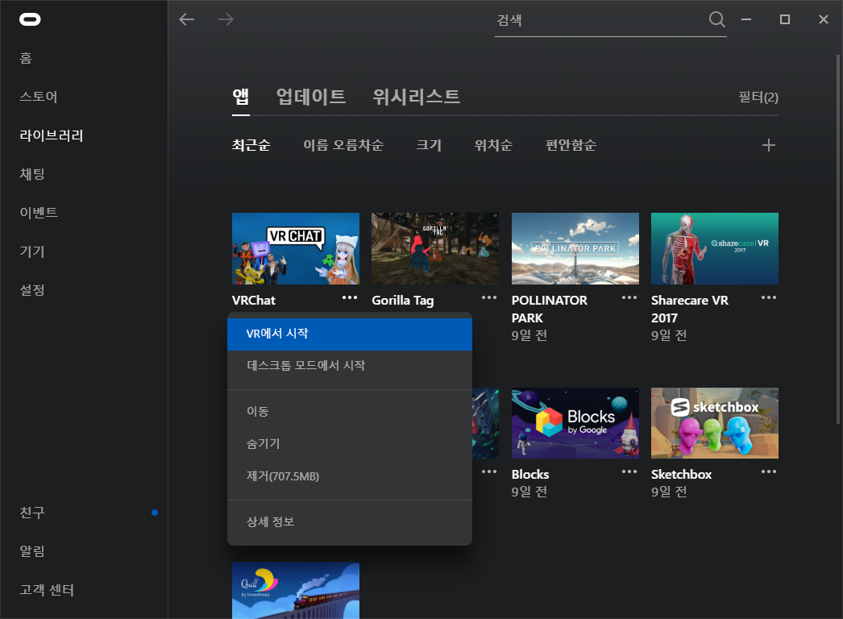
Task: Click the search magnifier icon
Action: coord(716,19)
